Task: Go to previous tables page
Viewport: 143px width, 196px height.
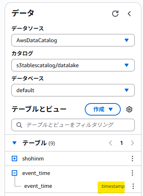Action: [x=111, y=143]
